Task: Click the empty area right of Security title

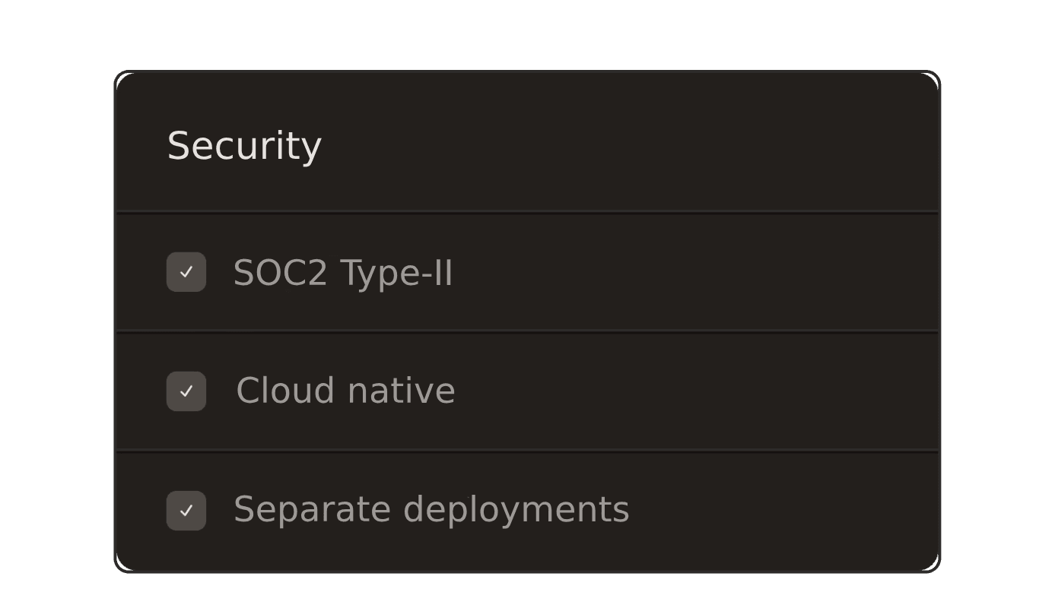Action: tap(631, 146)
